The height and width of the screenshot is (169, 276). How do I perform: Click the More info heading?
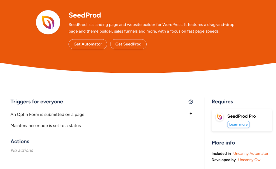tap(223, 143)
